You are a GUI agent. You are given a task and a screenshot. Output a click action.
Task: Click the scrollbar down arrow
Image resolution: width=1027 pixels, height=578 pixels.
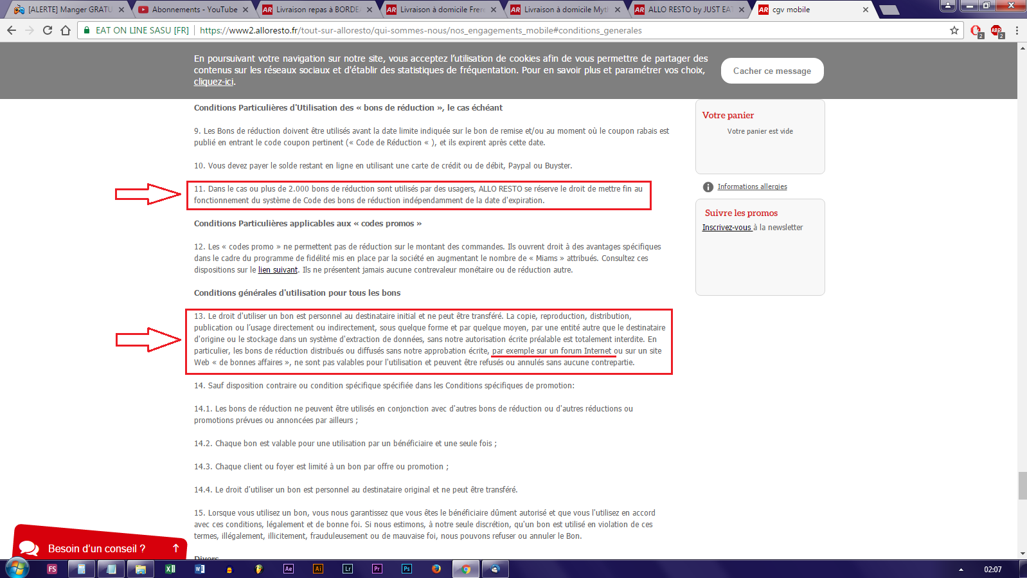(1022, 554)
